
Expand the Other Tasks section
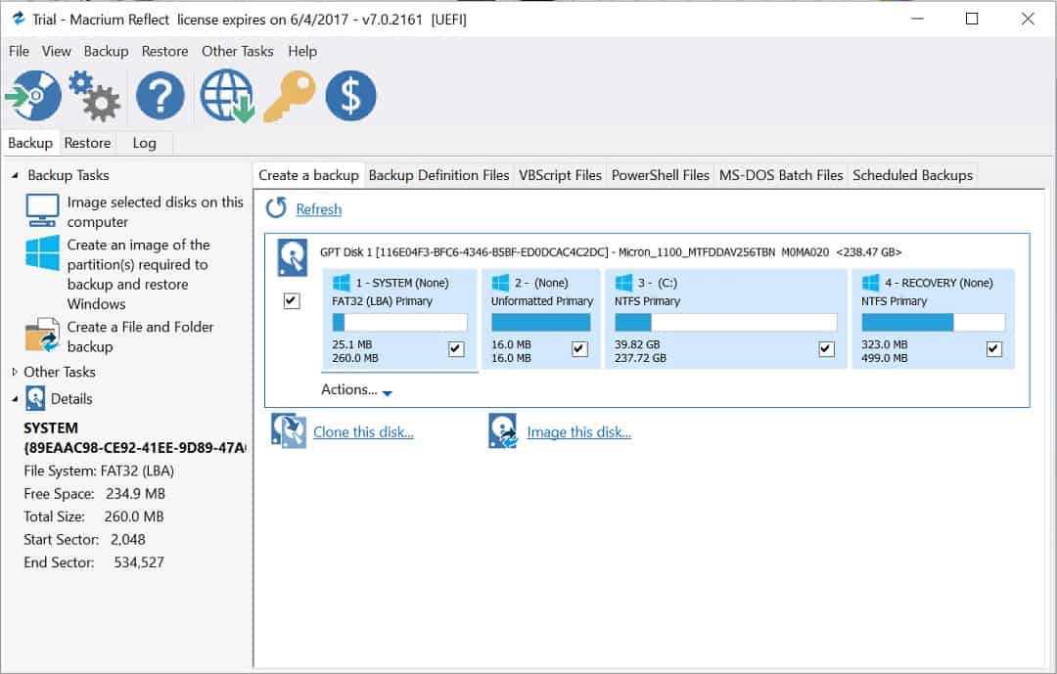point(15,372)
